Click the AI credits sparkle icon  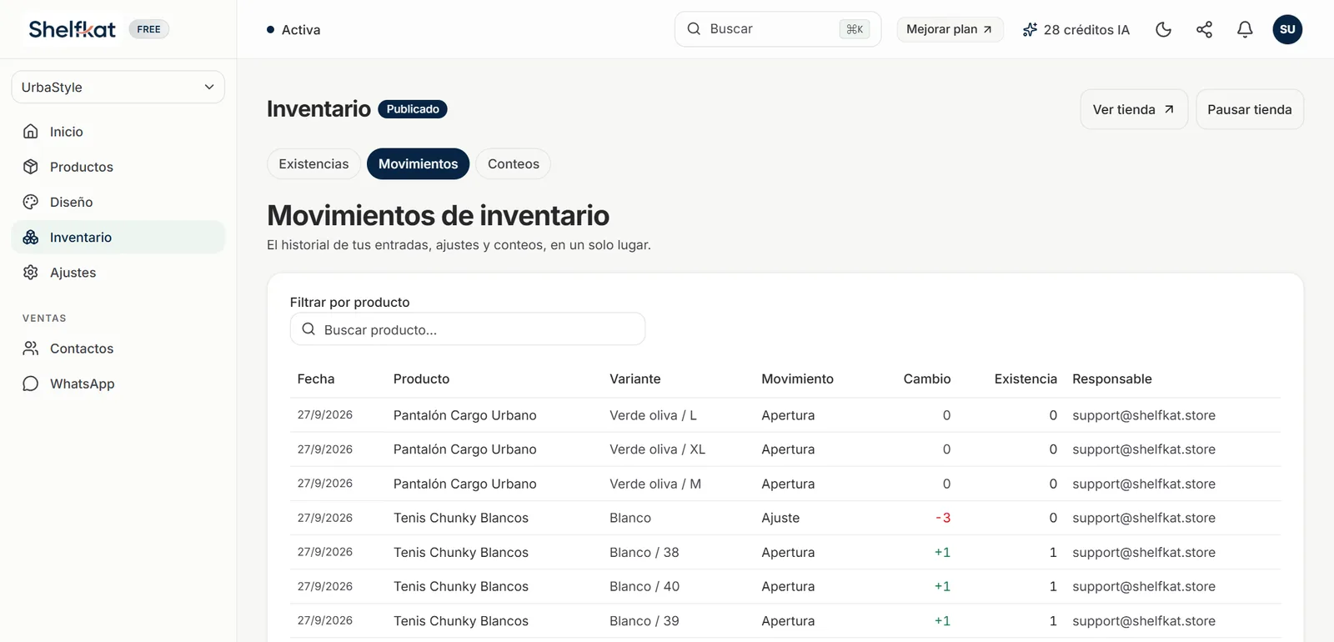[x=1030, y=30]
